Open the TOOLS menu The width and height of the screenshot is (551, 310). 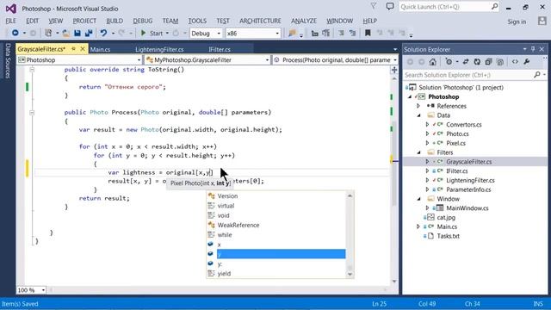(197, 21)
